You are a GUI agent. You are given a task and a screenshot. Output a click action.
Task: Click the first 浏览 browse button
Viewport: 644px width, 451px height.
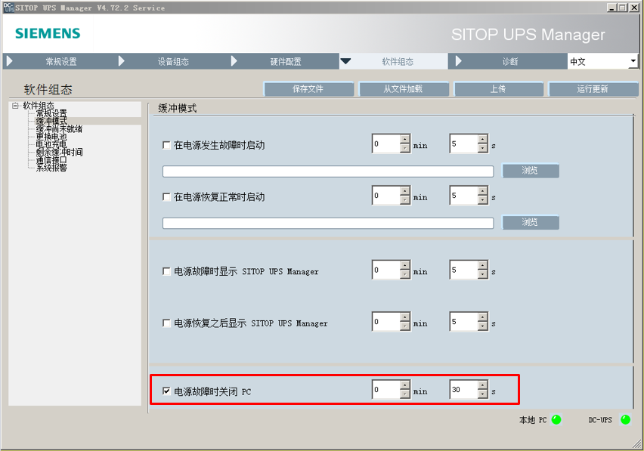[x=530, y=170]
